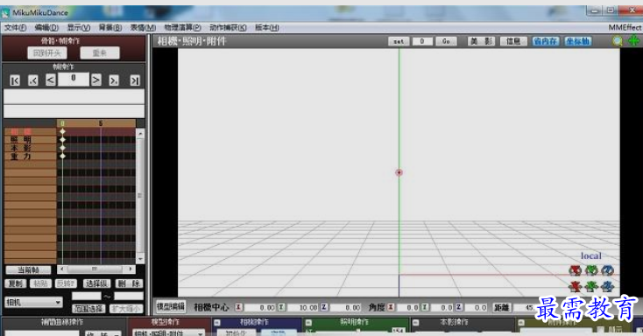Click timeline horizontal scrollbar left arrow
This screenshot has height=336, width=643.
point(61,269)
